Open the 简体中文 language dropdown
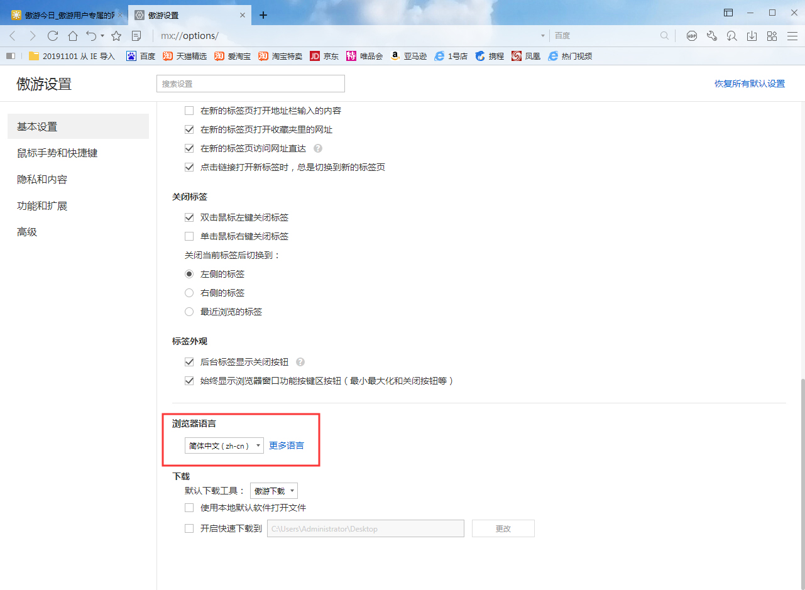Image resolution: width=805 pixels, height=590 pixels. (224, 445)
